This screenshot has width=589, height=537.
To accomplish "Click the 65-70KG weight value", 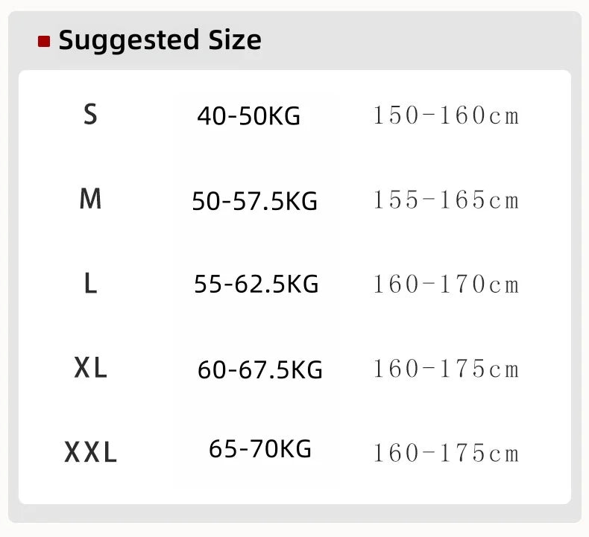I will coord(260,448).
